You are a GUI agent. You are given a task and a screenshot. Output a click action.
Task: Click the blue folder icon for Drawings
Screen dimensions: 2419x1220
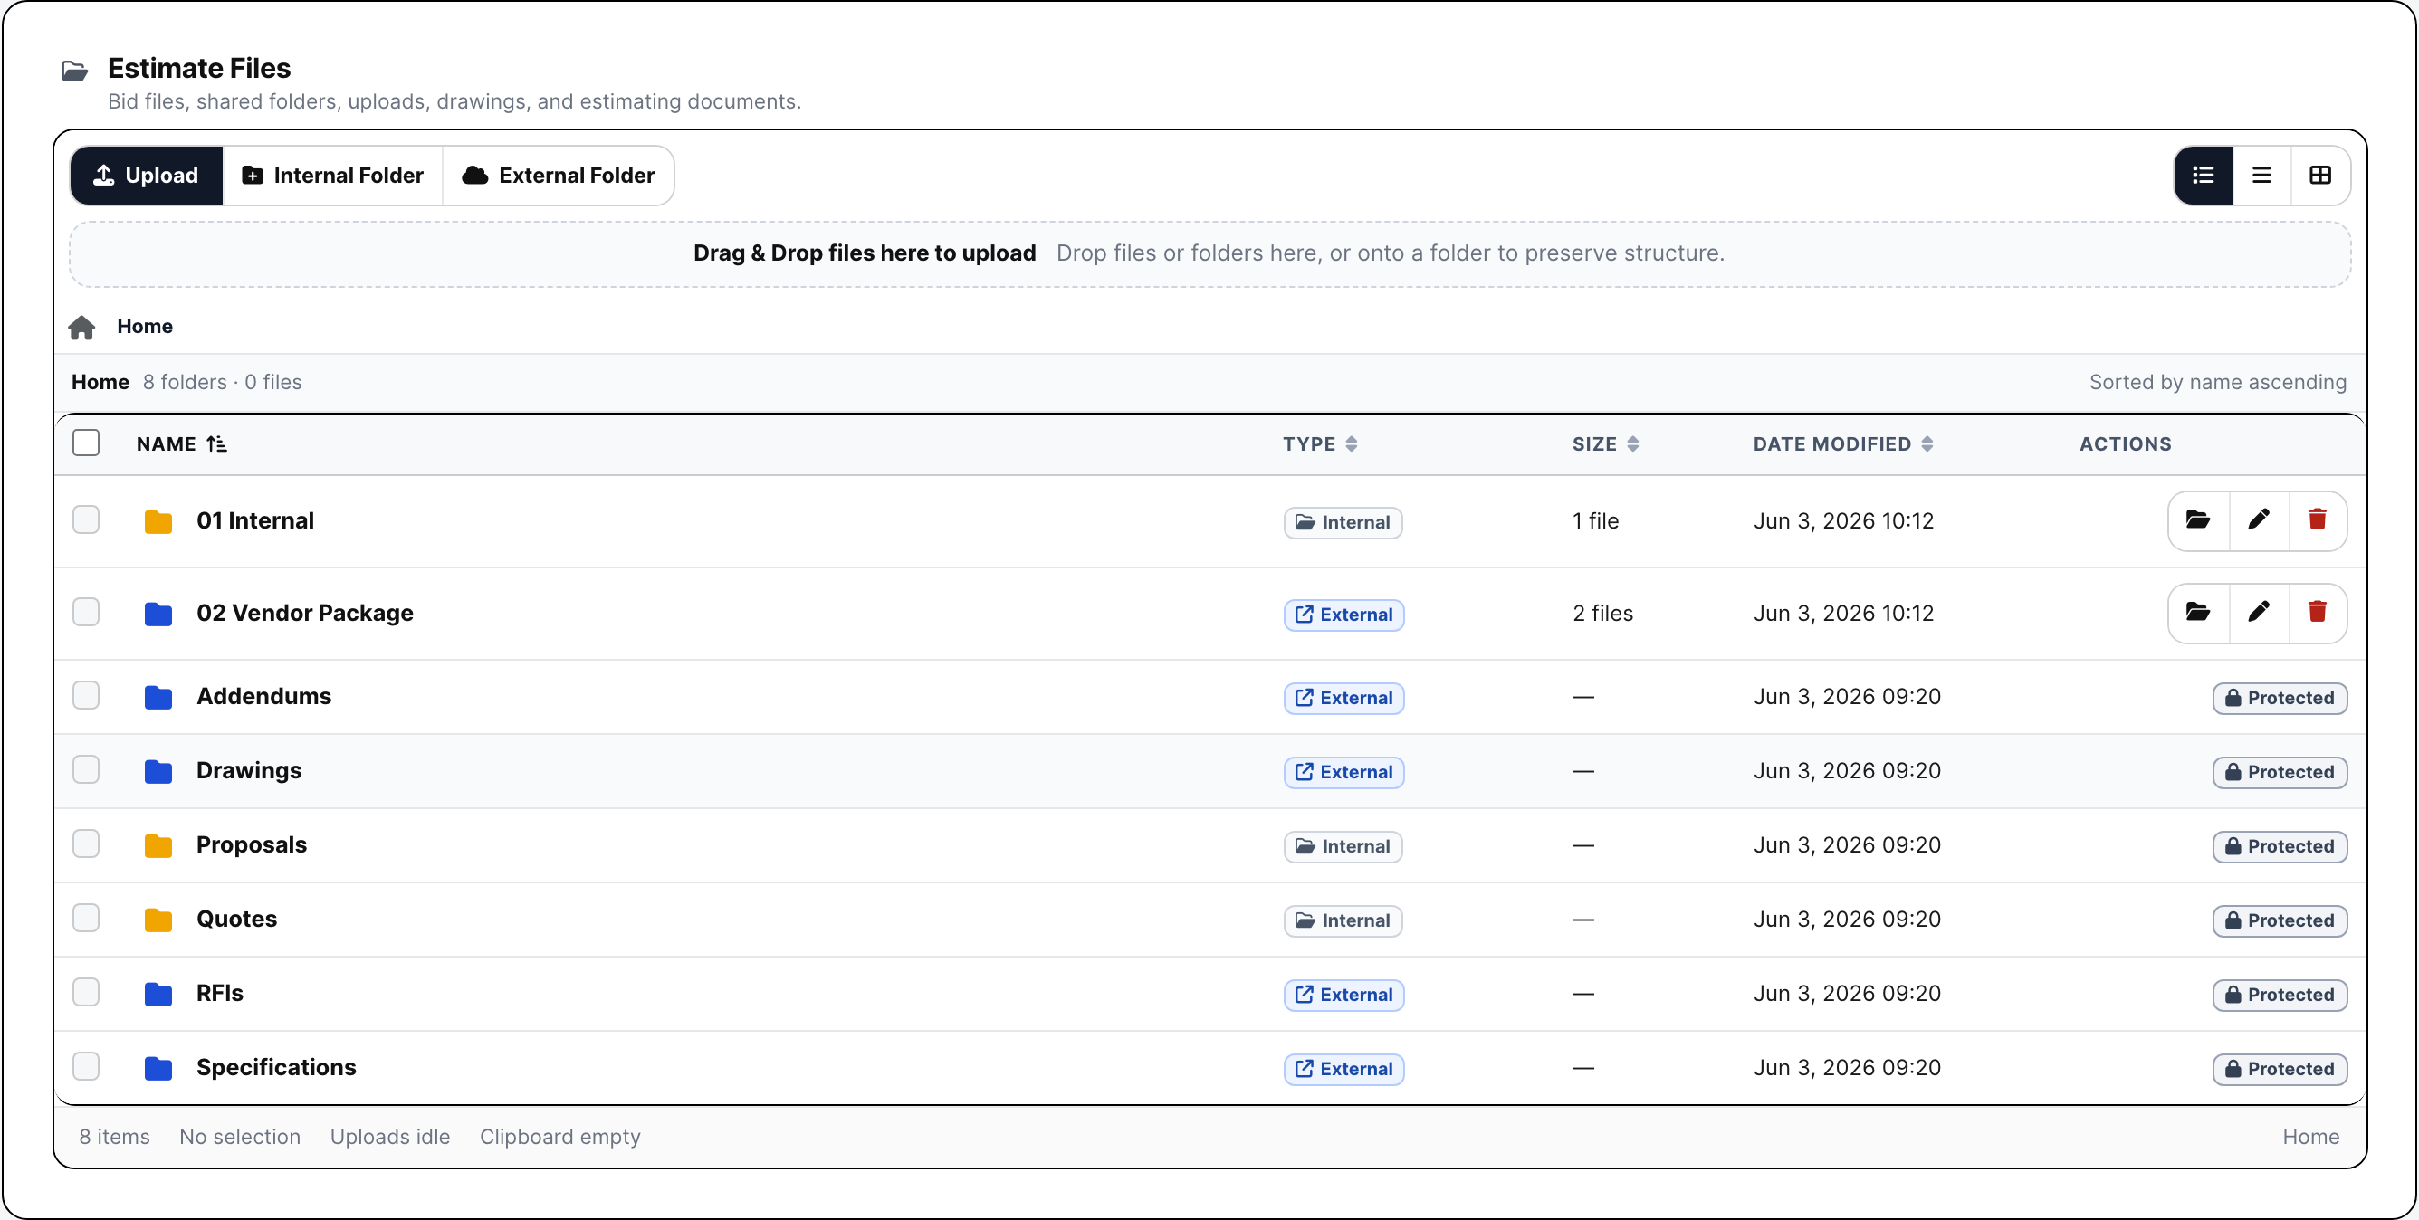tap(158, 771)
